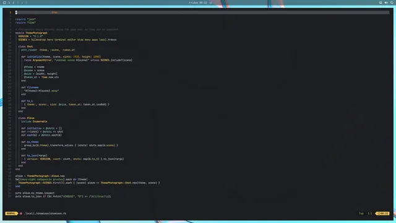Click the def to_h line

(27, 101)
